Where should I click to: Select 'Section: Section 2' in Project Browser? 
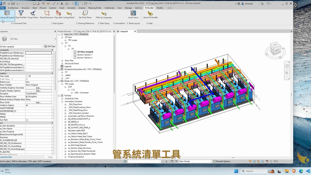(x=85, y=58)
